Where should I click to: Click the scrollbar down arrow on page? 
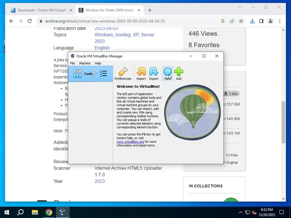coord(283,199)
